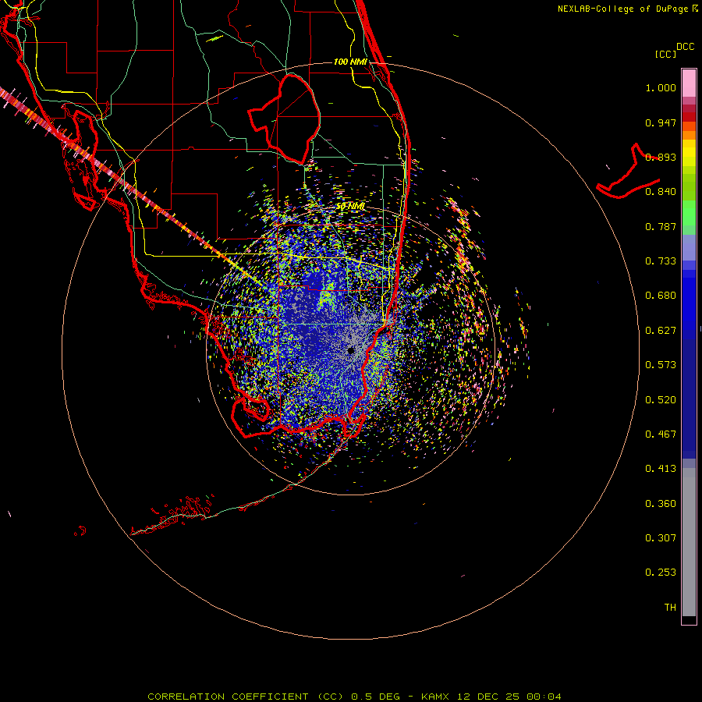
Task: Select the 1.000 color scale value
Action: point(661,87)
